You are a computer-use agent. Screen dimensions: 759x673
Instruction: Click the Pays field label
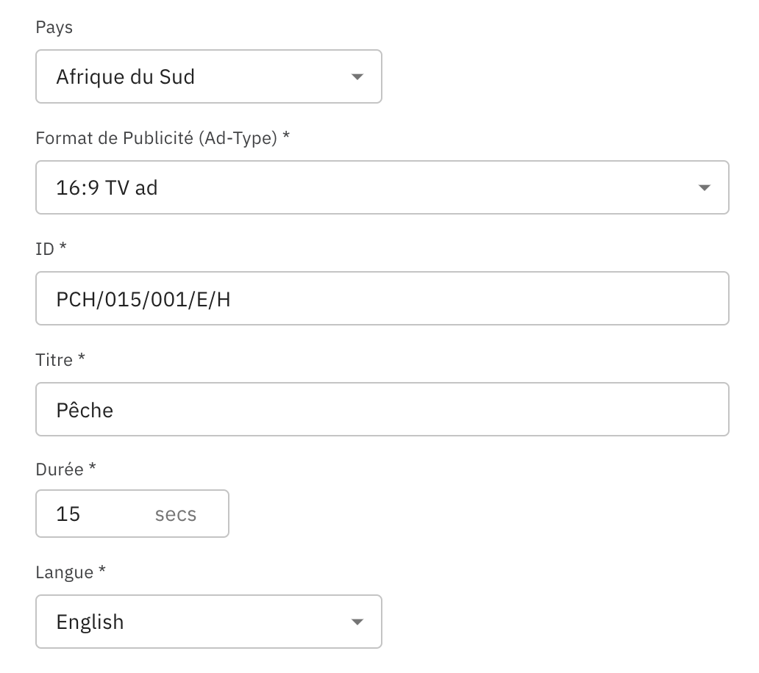(54, 27)
